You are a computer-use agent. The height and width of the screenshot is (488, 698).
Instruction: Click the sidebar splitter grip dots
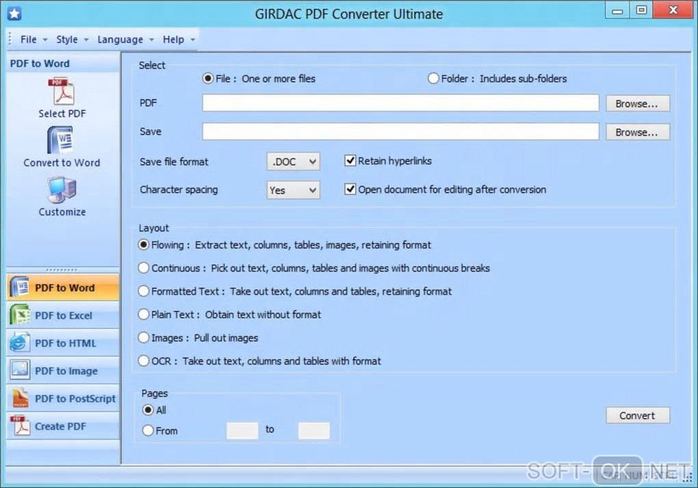point(62,270)
